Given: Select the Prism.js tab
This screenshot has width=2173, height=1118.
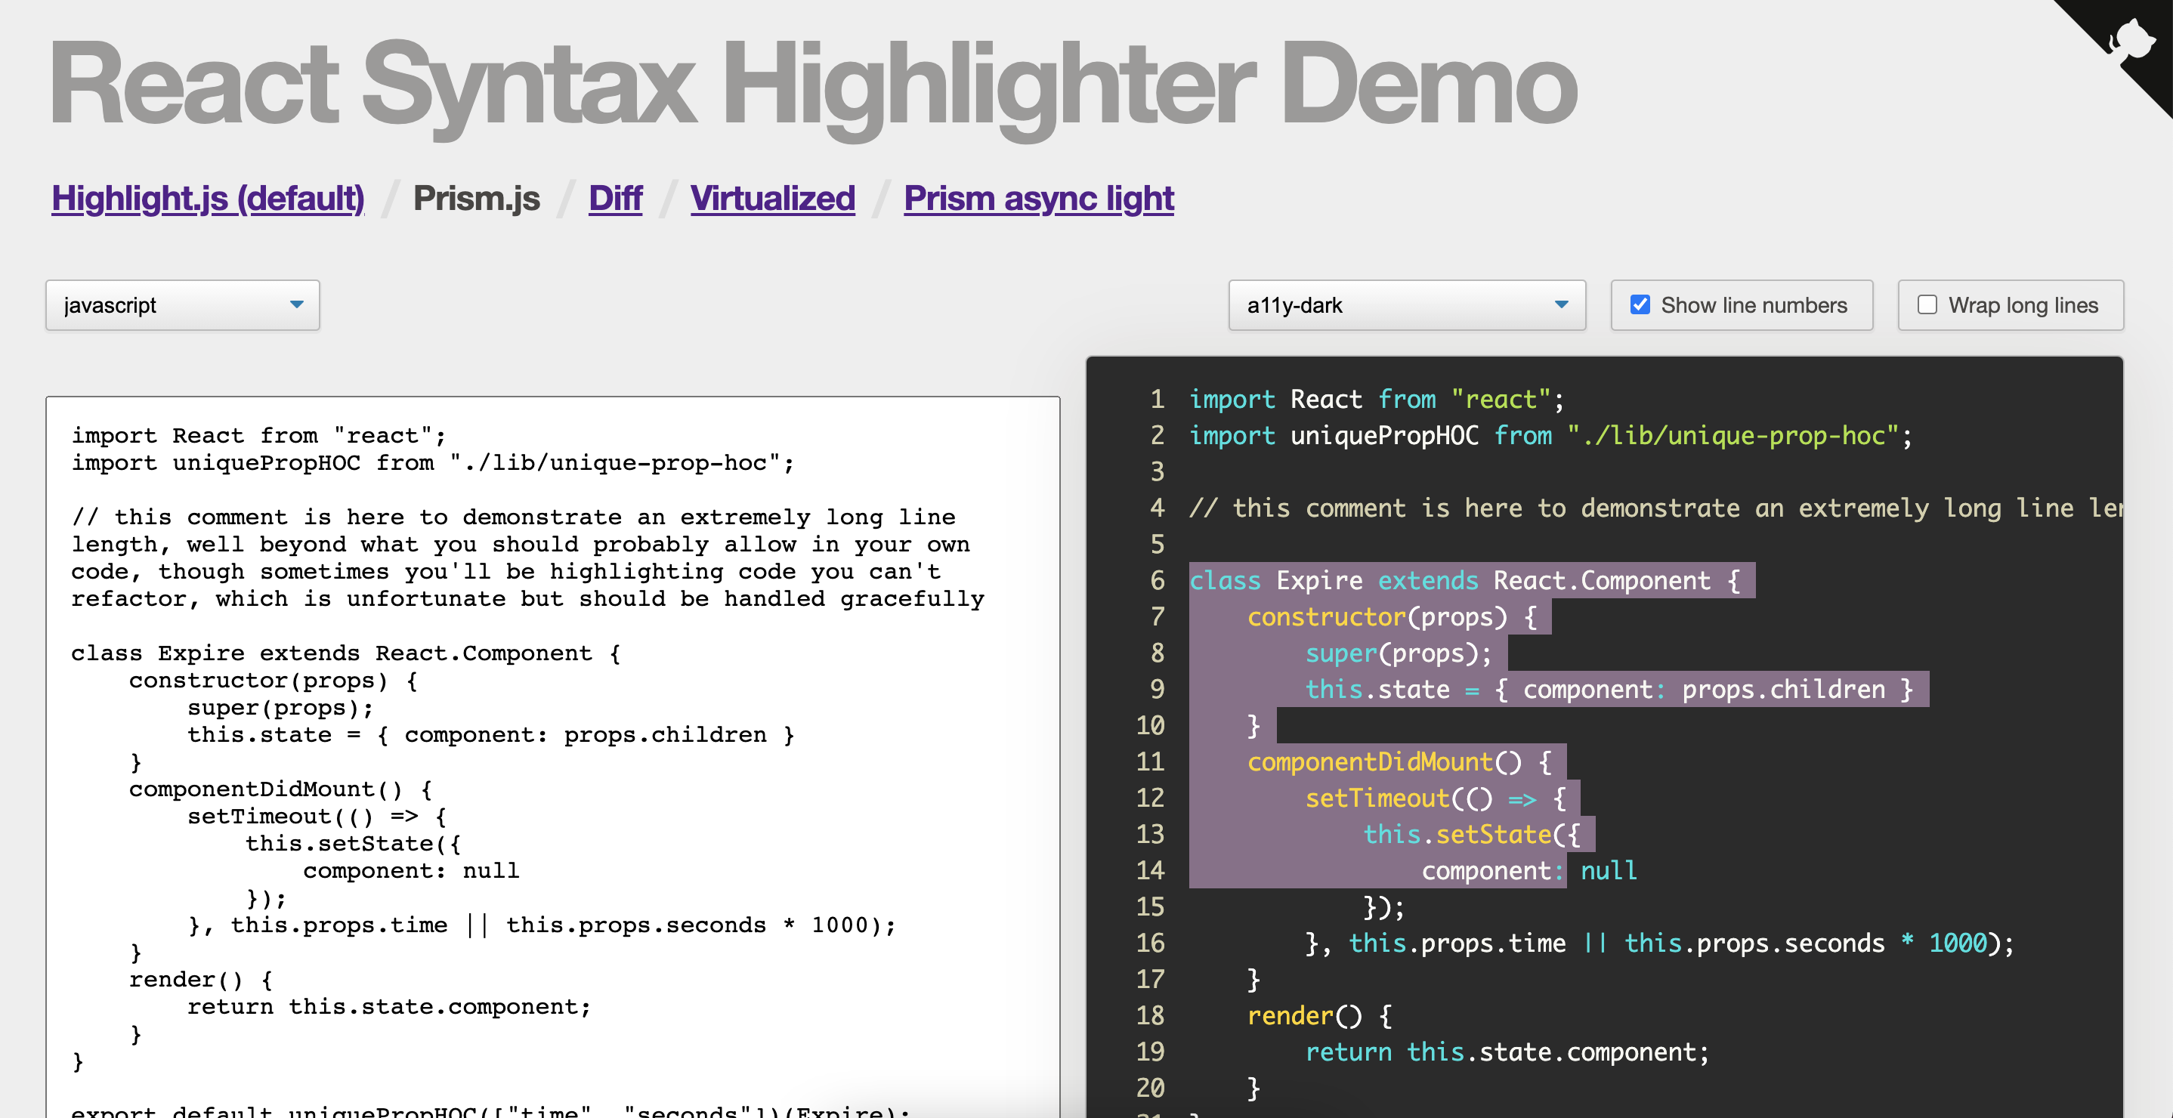Looking at the screenshot, I should coord(476,199).
